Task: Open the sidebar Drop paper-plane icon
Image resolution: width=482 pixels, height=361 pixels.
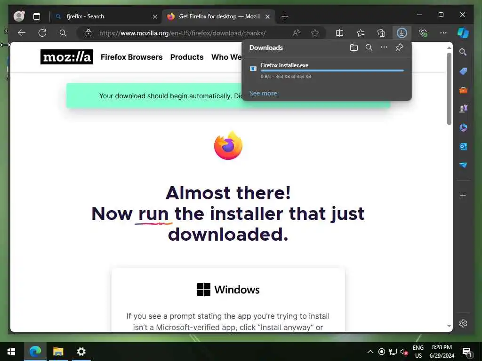Action: point(463,165)
